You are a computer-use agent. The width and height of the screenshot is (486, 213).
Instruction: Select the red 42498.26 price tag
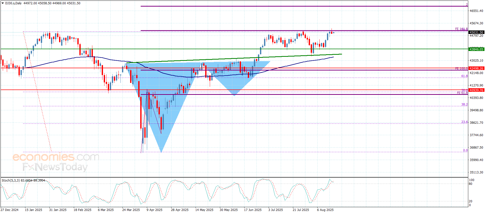(x=476, y=68)
